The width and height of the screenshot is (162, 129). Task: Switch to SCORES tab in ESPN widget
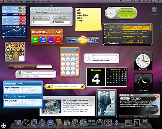coord(136,98)
